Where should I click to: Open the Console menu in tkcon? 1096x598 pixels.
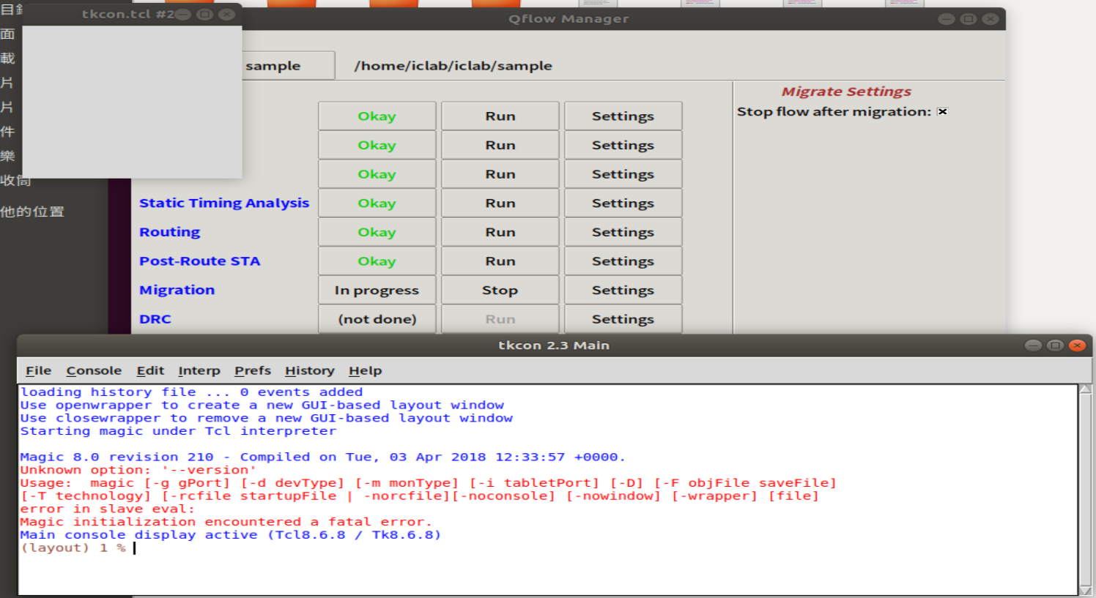[94, 370]
